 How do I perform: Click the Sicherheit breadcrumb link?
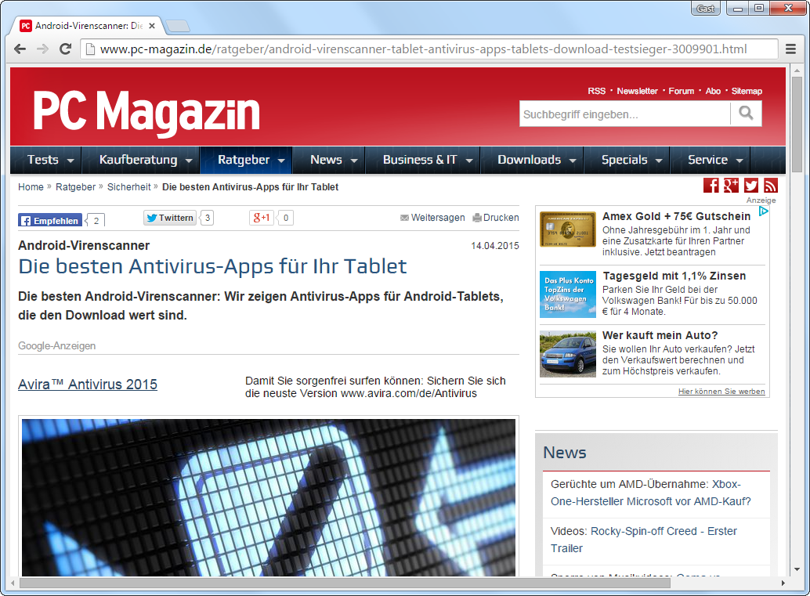pos(128,187)
